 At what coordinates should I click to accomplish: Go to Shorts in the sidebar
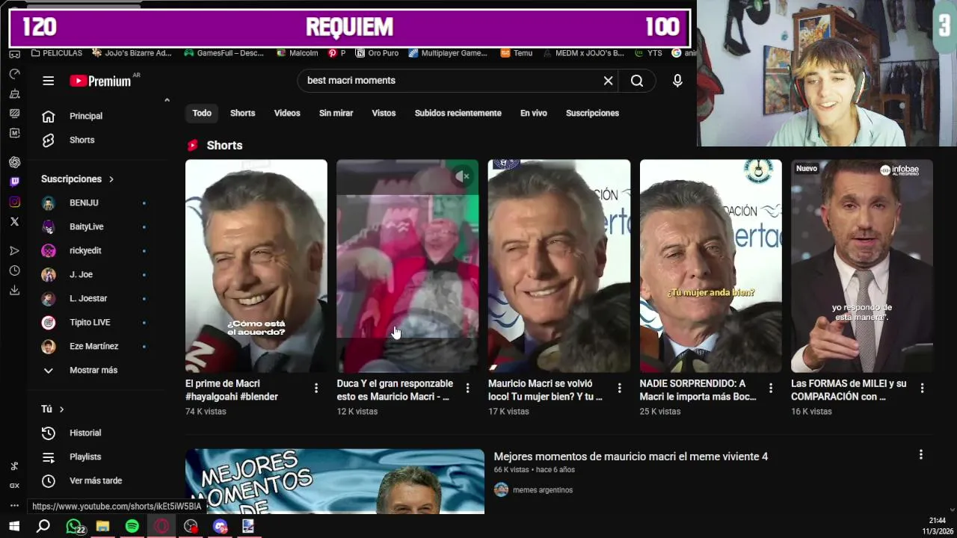(x=97, y=140)
